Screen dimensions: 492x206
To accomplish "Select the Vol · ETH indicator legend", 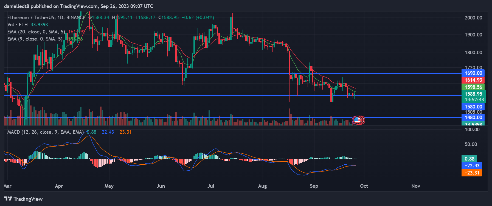I will click(18, 25).
